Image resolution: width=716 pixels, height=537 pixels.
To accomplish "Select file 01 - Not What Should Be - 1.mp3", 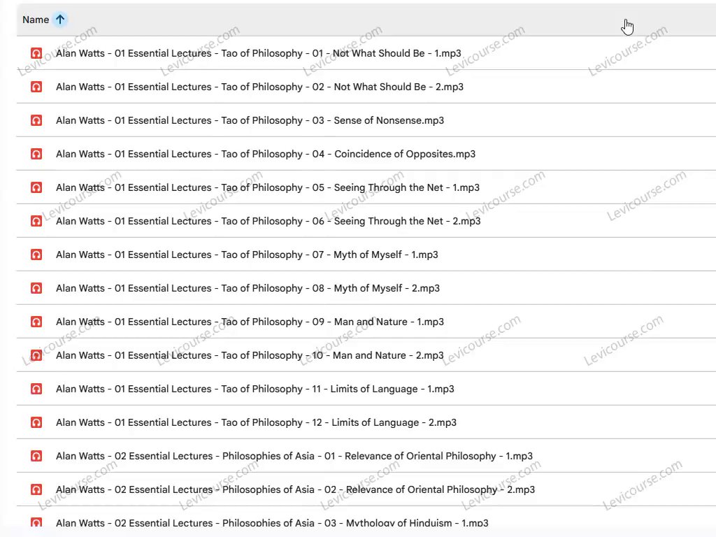I will (x=366, y=53).
